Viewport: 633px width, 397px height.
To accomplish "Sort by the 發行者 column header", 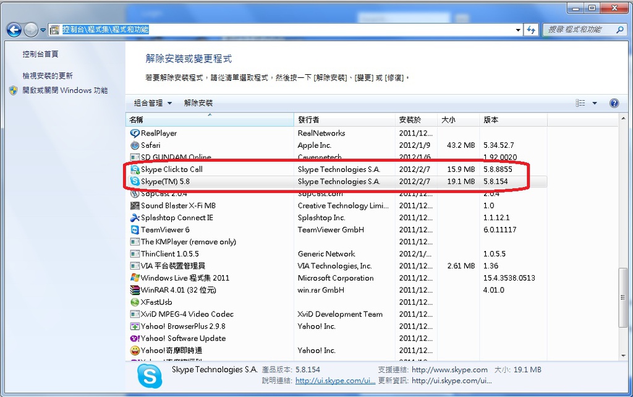I will tap(344, 119).
